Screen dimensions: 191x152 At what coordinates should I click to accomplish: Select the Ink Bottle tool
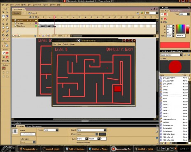point(3,35)
